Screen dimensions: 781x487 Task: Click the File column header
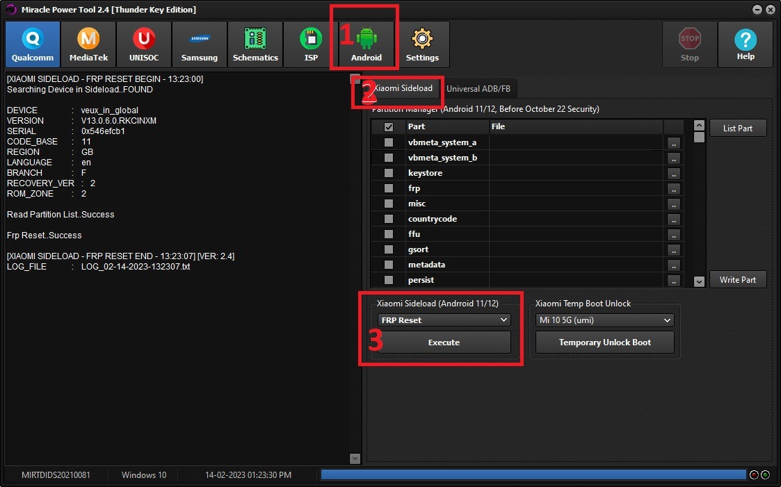point(577,126)
